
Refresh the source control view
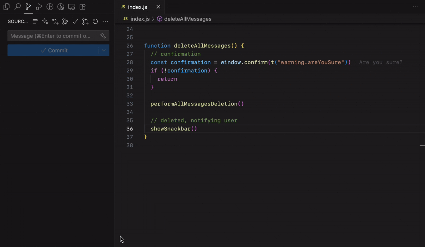(x=95, y=21)
